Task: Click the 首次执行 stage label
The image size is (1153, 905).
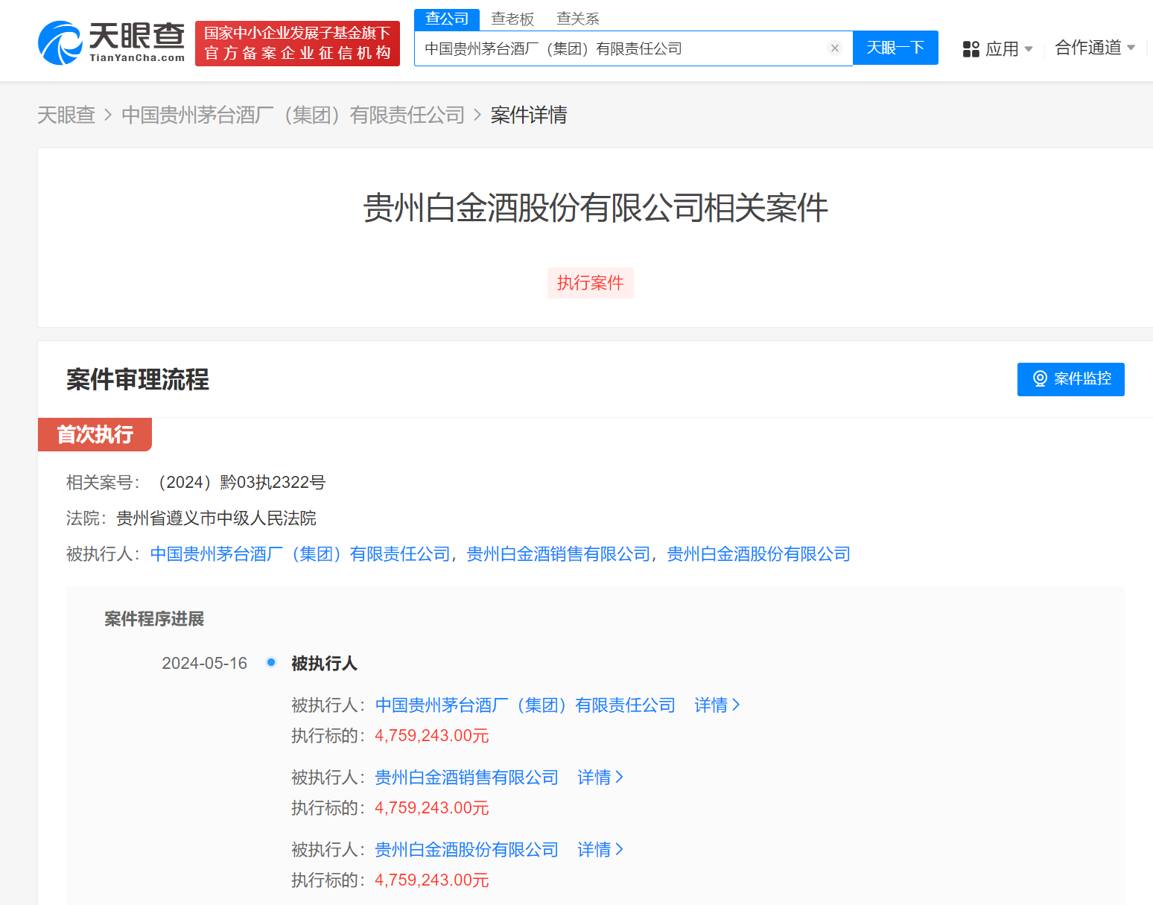Action: click(x=95, y=434)
